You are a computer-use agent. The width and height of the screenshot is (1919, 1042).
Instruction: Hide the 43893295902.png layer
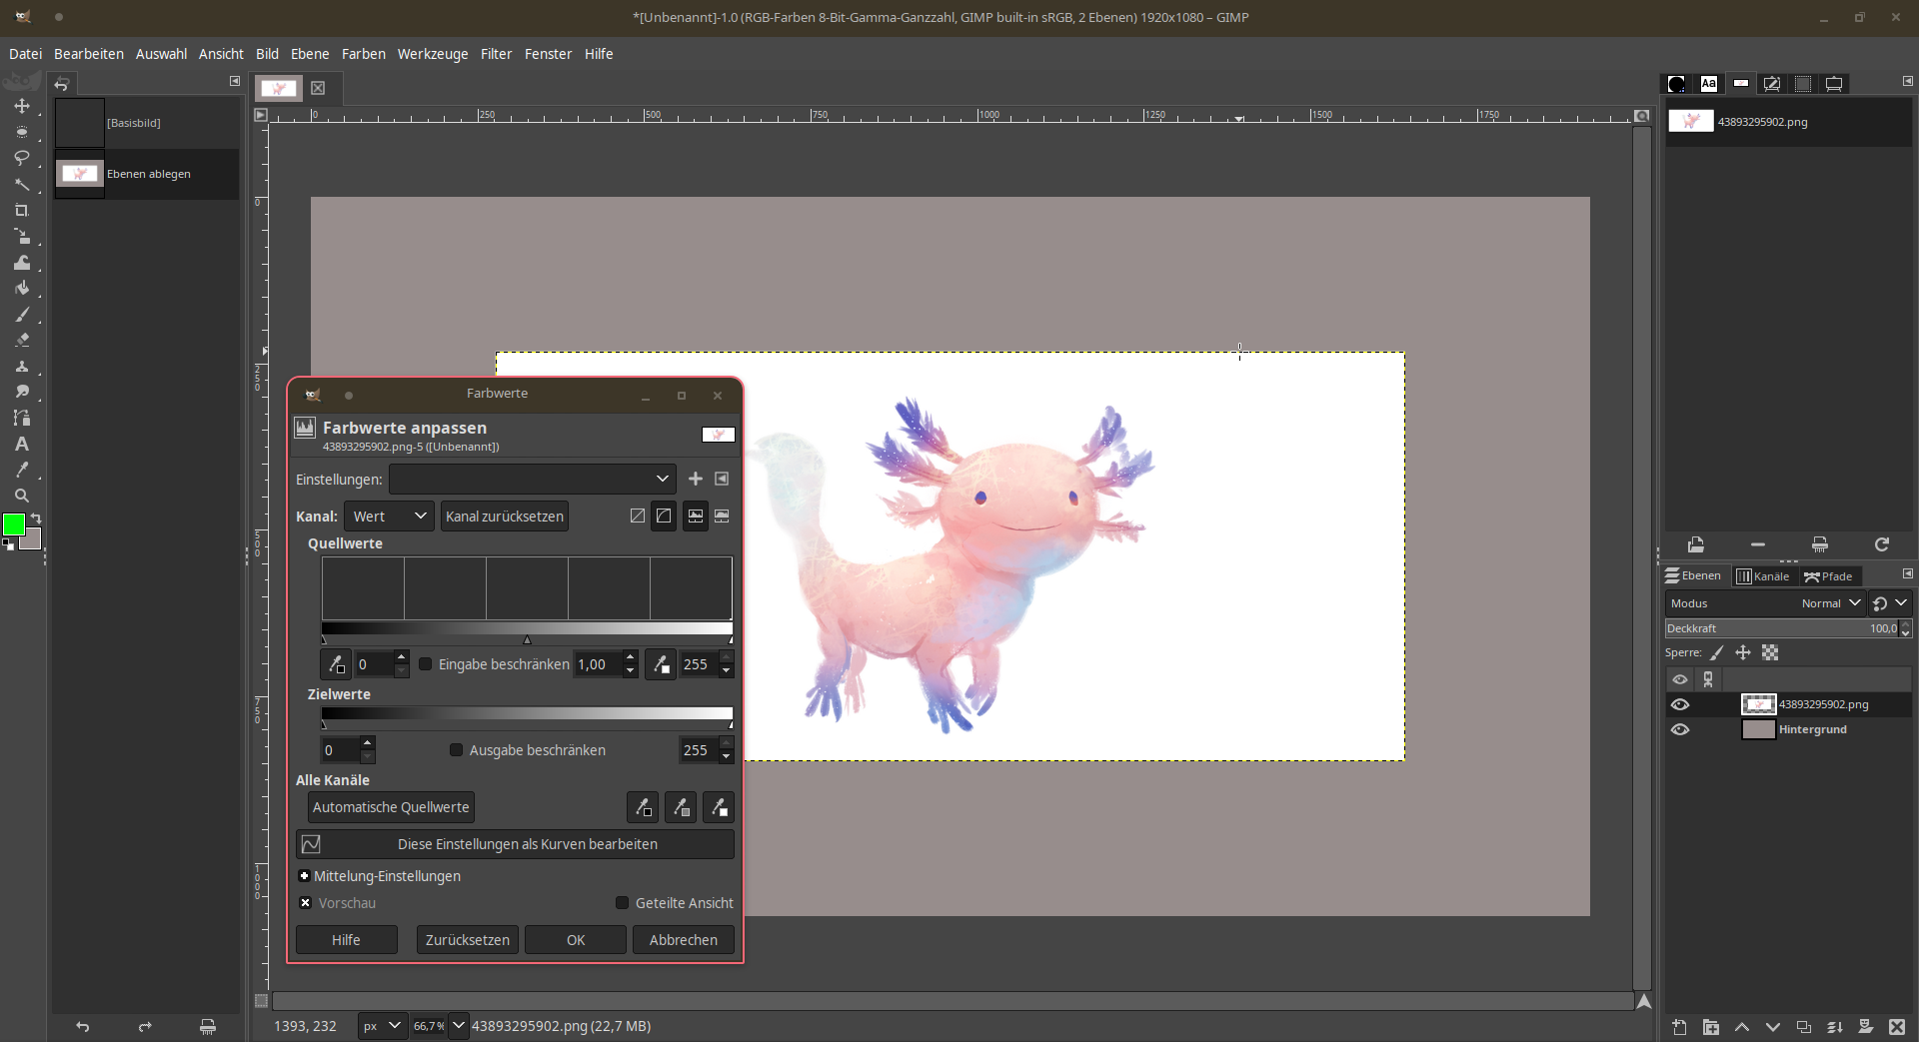click(1680, 704)
